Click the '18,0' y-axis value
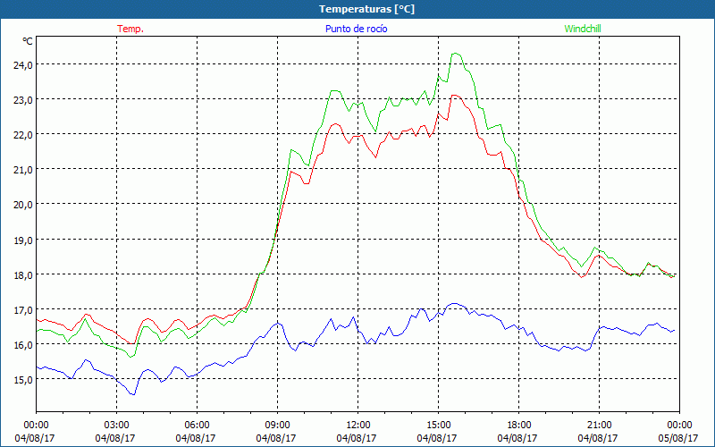Screen dimensions: 715x447 tap(23, 275)
